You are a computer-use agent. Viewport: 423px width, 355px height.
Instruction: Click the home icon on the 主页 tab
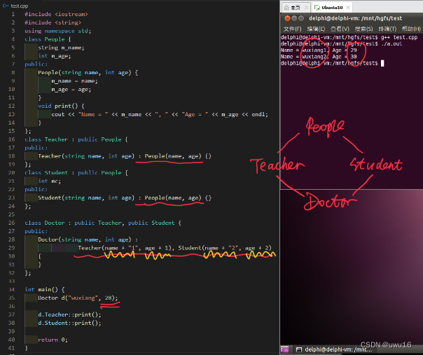point(286,8)
